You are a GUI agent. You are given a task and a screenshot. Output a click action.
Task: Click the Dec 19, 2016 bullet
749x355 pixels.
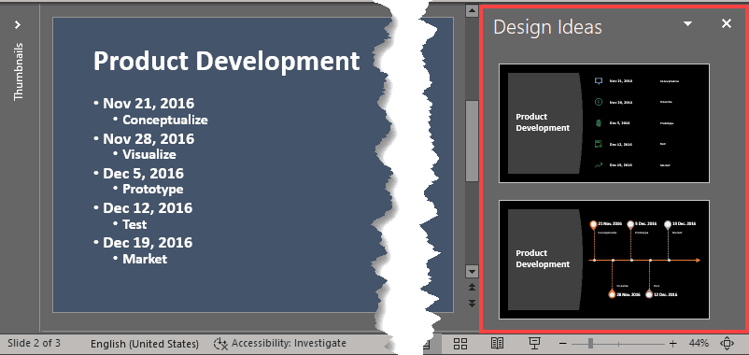pos(148,243)
